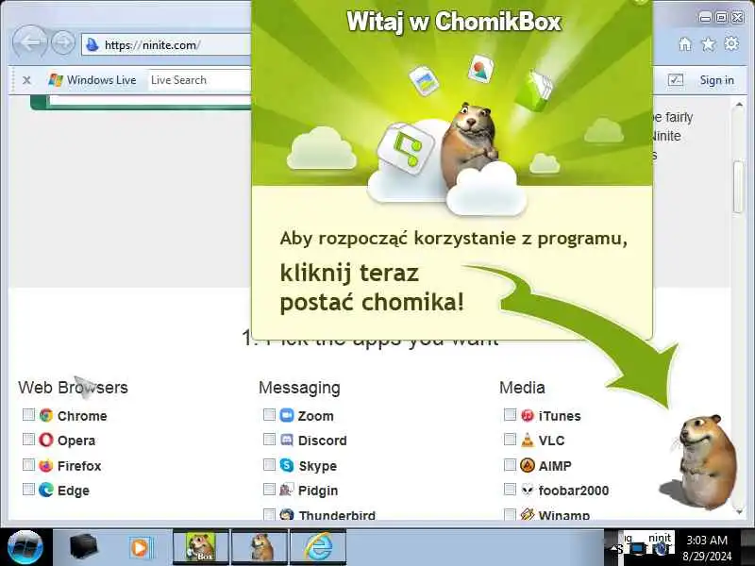The image size is (755, 566).
Task: Click the Pidgin app icon
Action: coord(287,490)
